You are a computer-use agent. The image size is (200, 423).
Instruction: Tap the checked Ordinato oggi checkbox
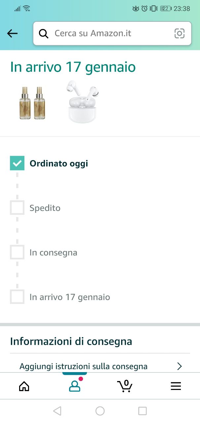pyautogui.click(x=17, y=163)
